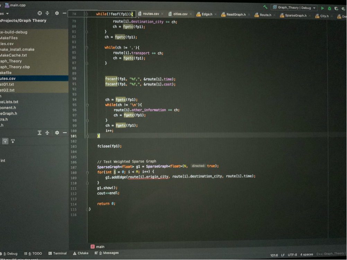347x260 pixels.
Task: Open Structure panel gear options
Action: point(57,133)
